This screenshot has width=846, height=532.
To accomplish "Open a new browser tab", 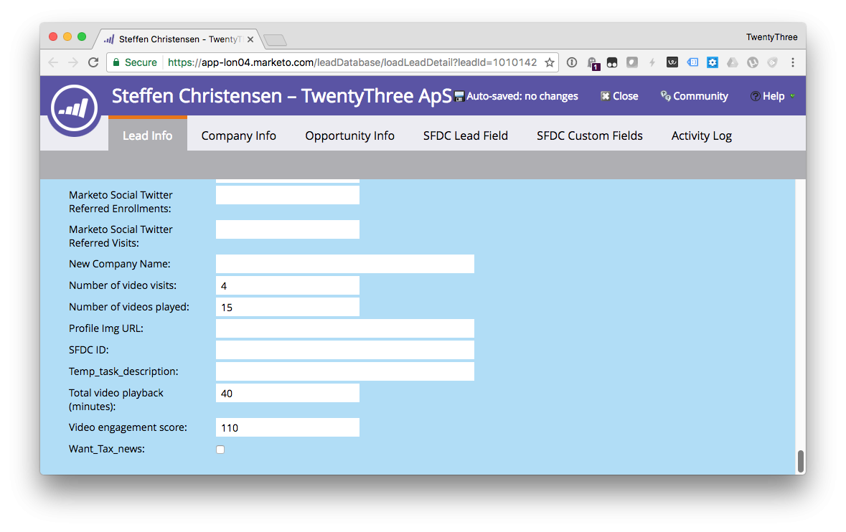I will tap(276, 40).
